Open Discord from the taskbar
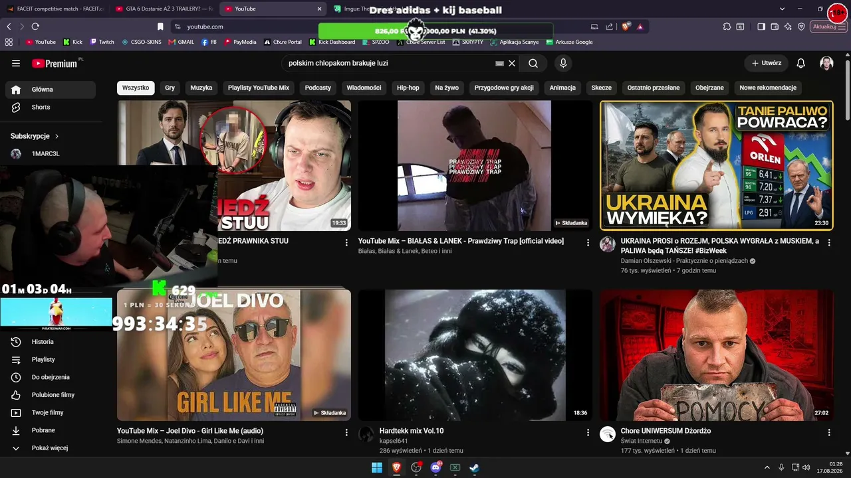851x478 pixels. pos(435,467)
